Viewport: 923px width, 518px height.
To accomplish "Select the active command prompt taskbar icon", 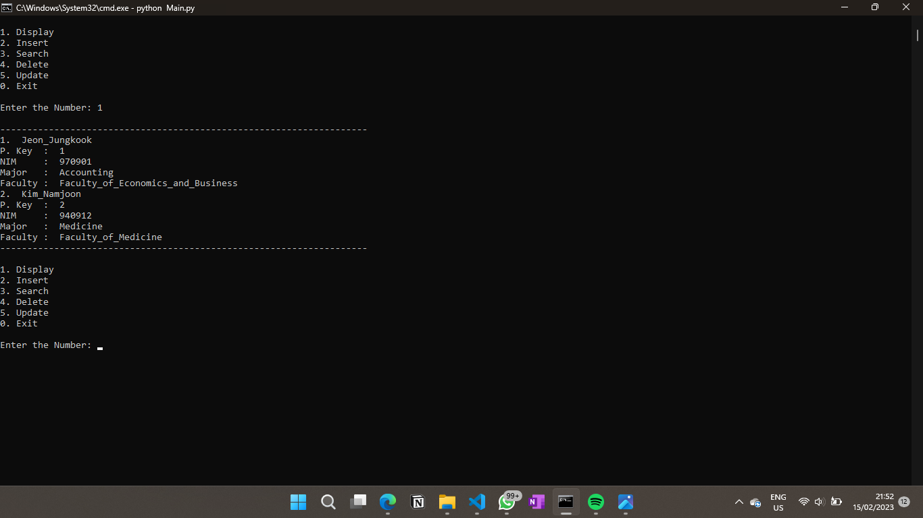I will (566, 502).
